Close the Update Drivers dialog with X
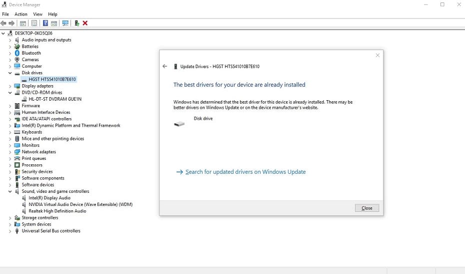465x274 pixels. (377, 55)
